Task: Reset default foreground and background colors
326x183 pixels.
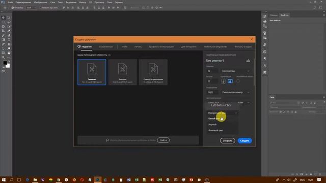Action: (4, 67)
